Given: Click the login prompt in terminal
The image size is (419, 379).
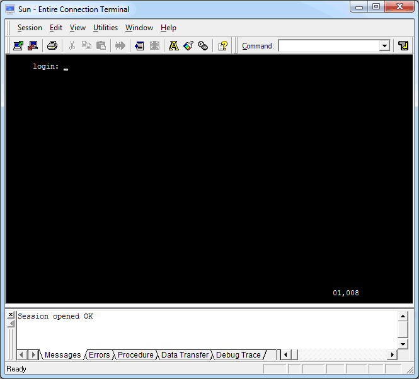Looking at the screenshot, I should coord(46,66).
